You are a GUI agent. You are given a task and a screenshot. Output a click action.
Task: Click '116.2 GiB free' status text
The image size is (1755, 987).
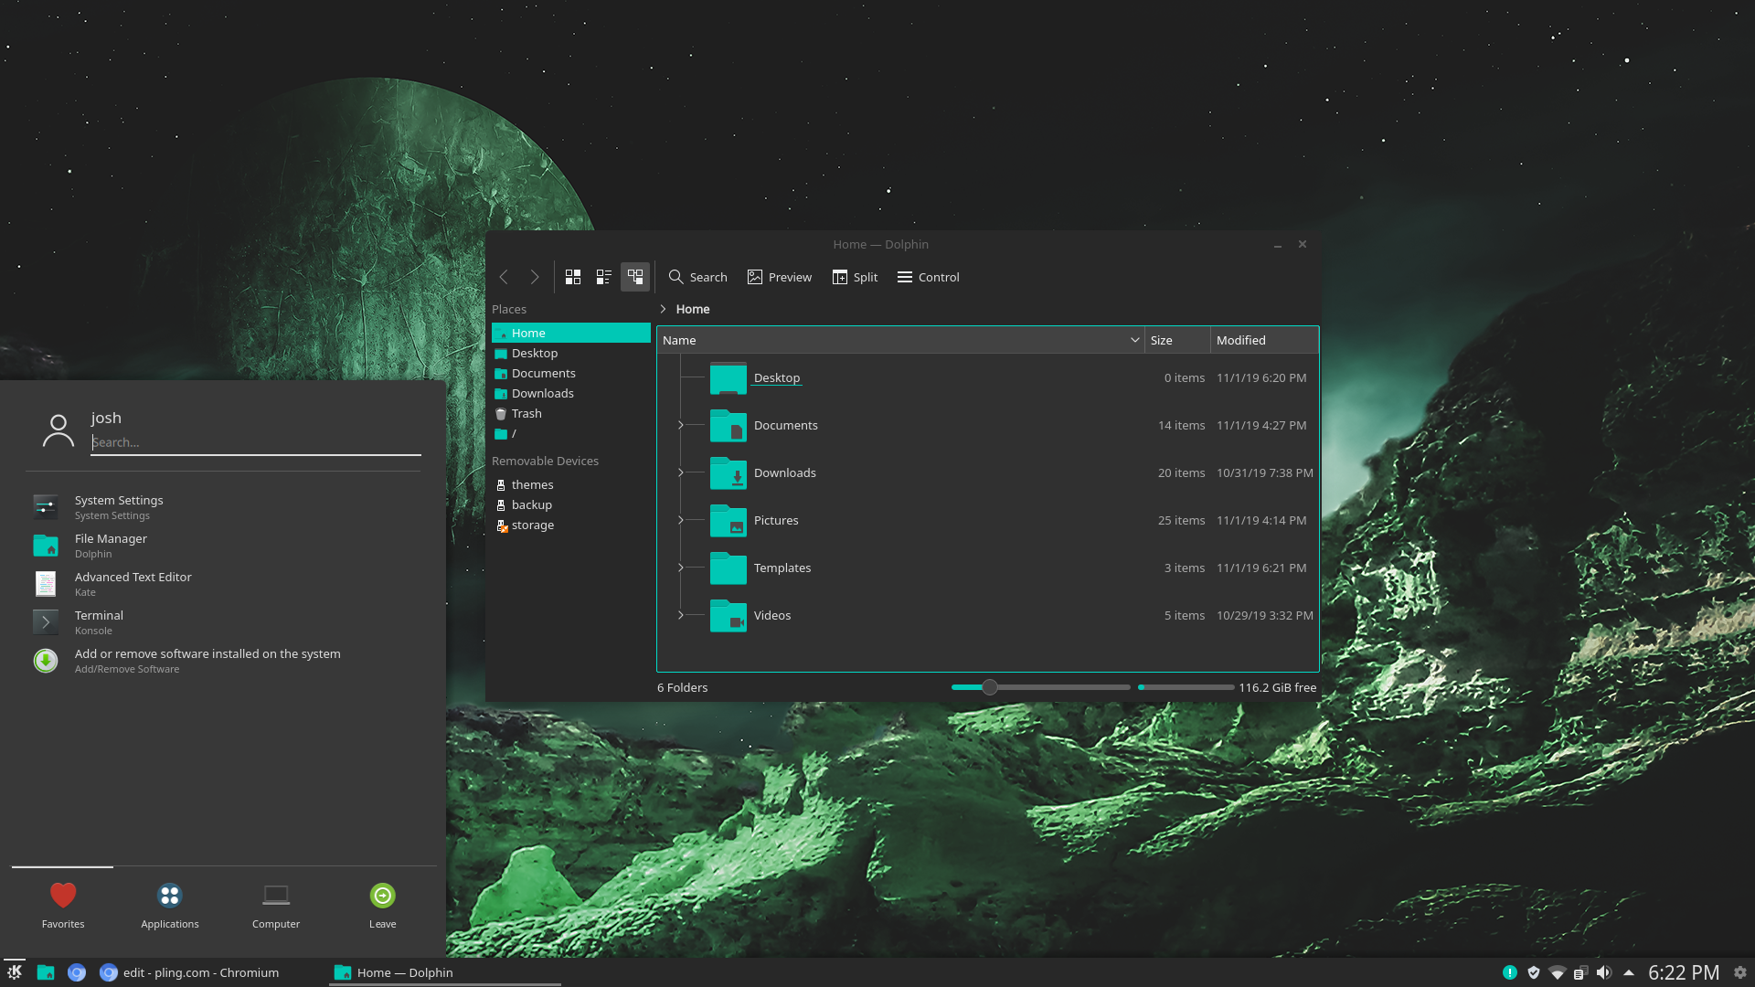coord(1278,687)
